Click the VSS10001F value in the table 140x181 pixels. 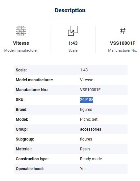90,90
